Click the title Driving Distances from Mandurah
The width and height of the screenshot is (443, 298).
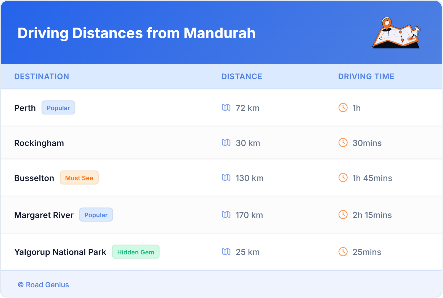tap(136, 33)
